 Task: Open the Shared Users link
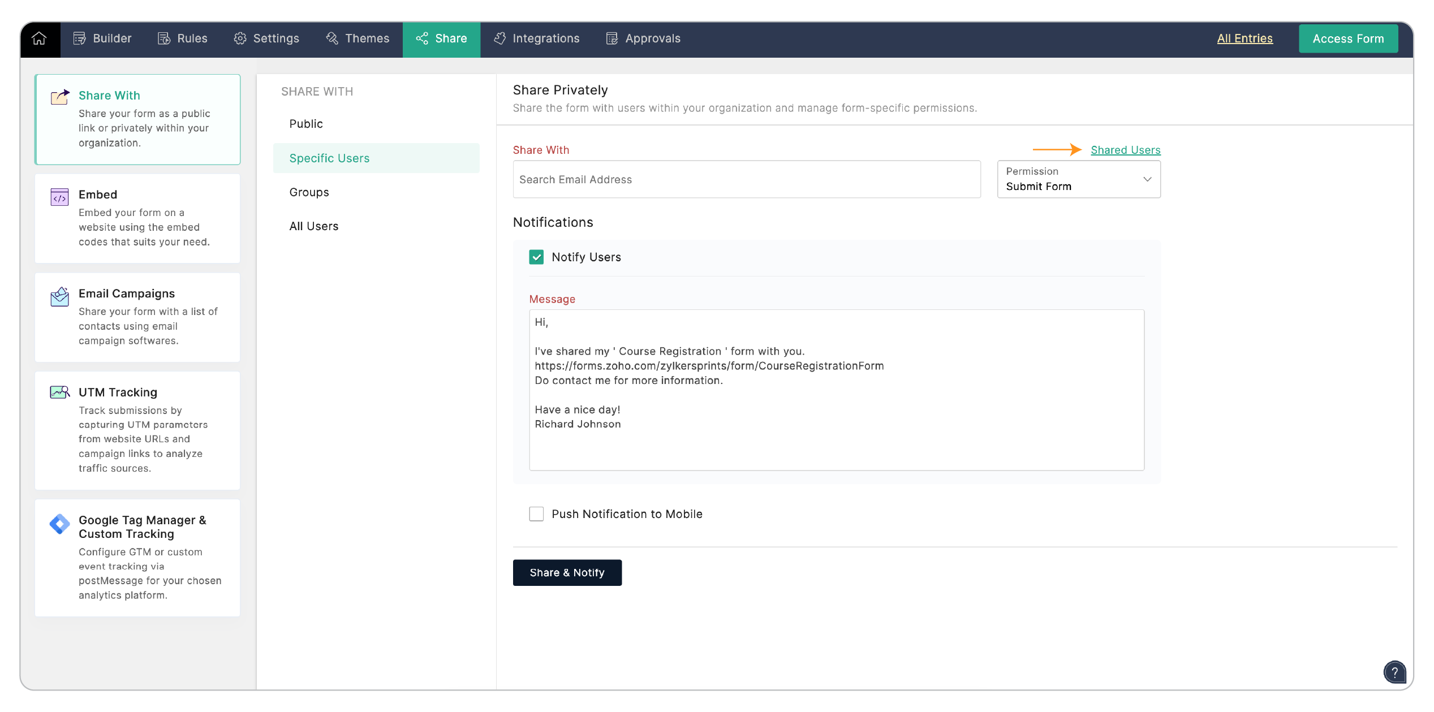(x=1125, y=150)
